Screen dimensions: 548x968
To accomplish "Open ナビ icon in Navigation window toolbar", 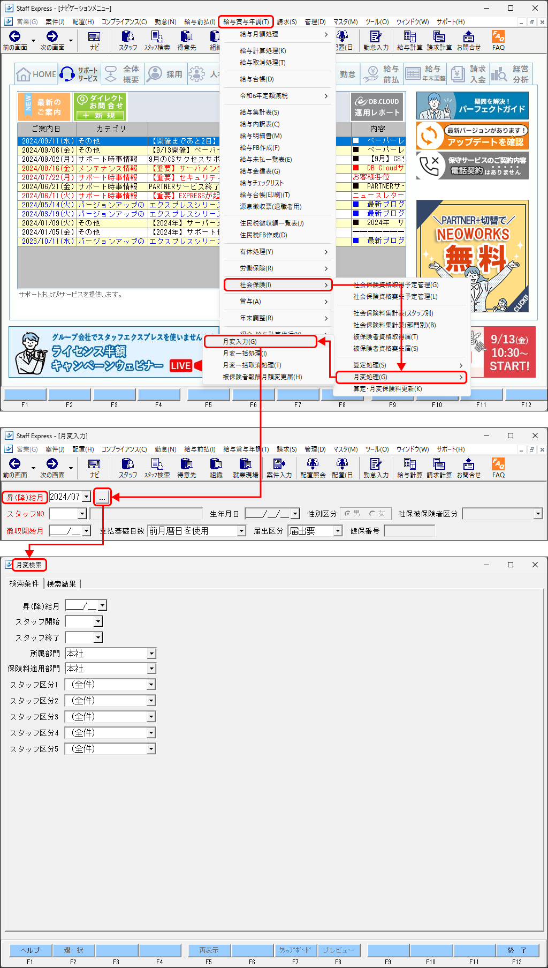I will (x=94, y=40).
